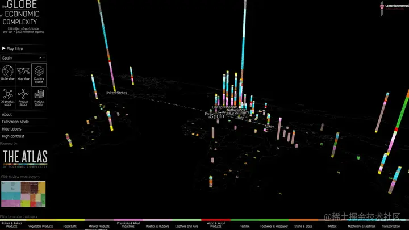Viewport: 409px width, 230px height.
Task: Filter by Leathers and Furs category
Action: (186, 227)
